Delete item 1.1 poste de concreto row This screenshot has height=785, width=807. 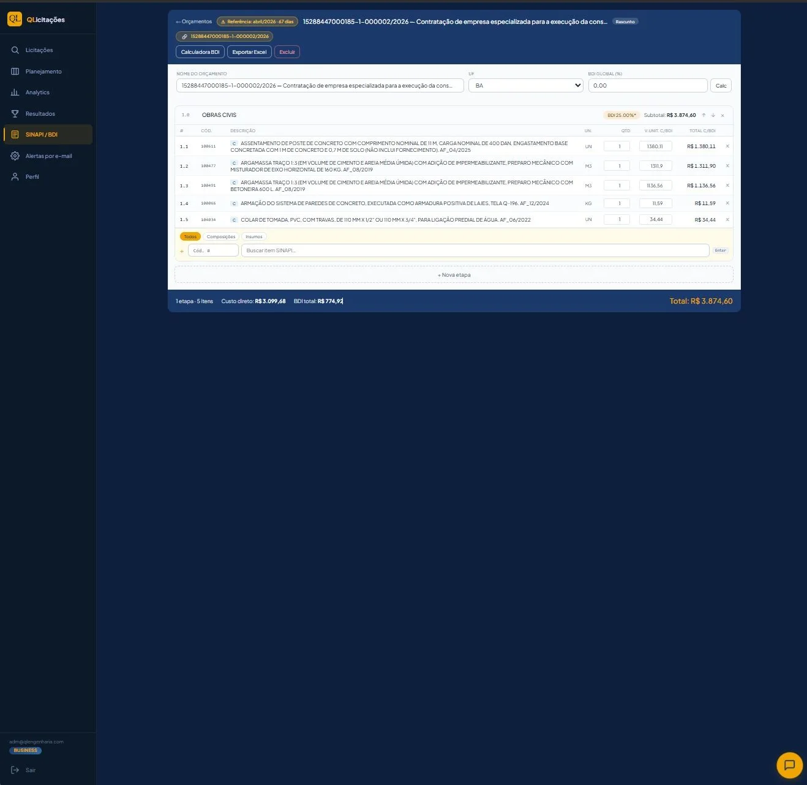[x=727, y=146]
